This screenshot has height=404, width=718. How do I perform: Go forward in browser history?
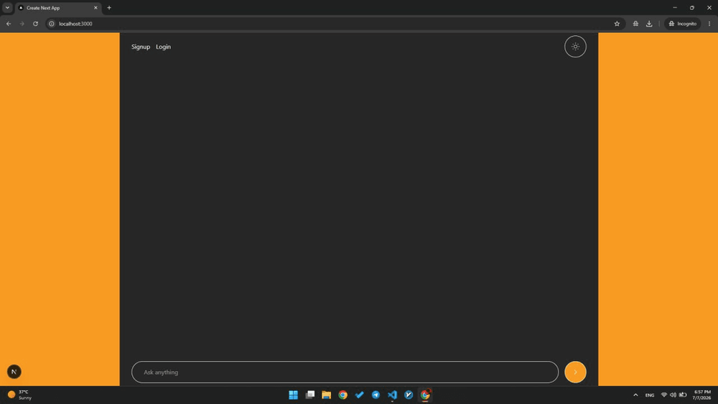click(22, 24)
